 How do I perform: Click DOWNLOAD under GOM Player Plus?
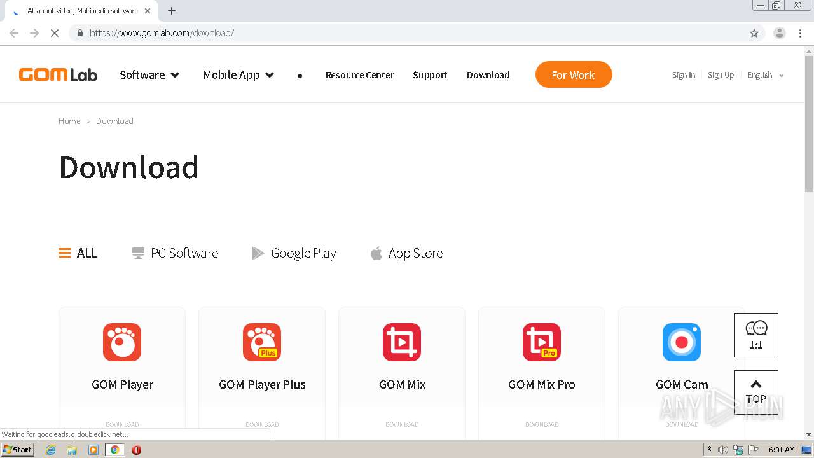(x=262, y=424)
